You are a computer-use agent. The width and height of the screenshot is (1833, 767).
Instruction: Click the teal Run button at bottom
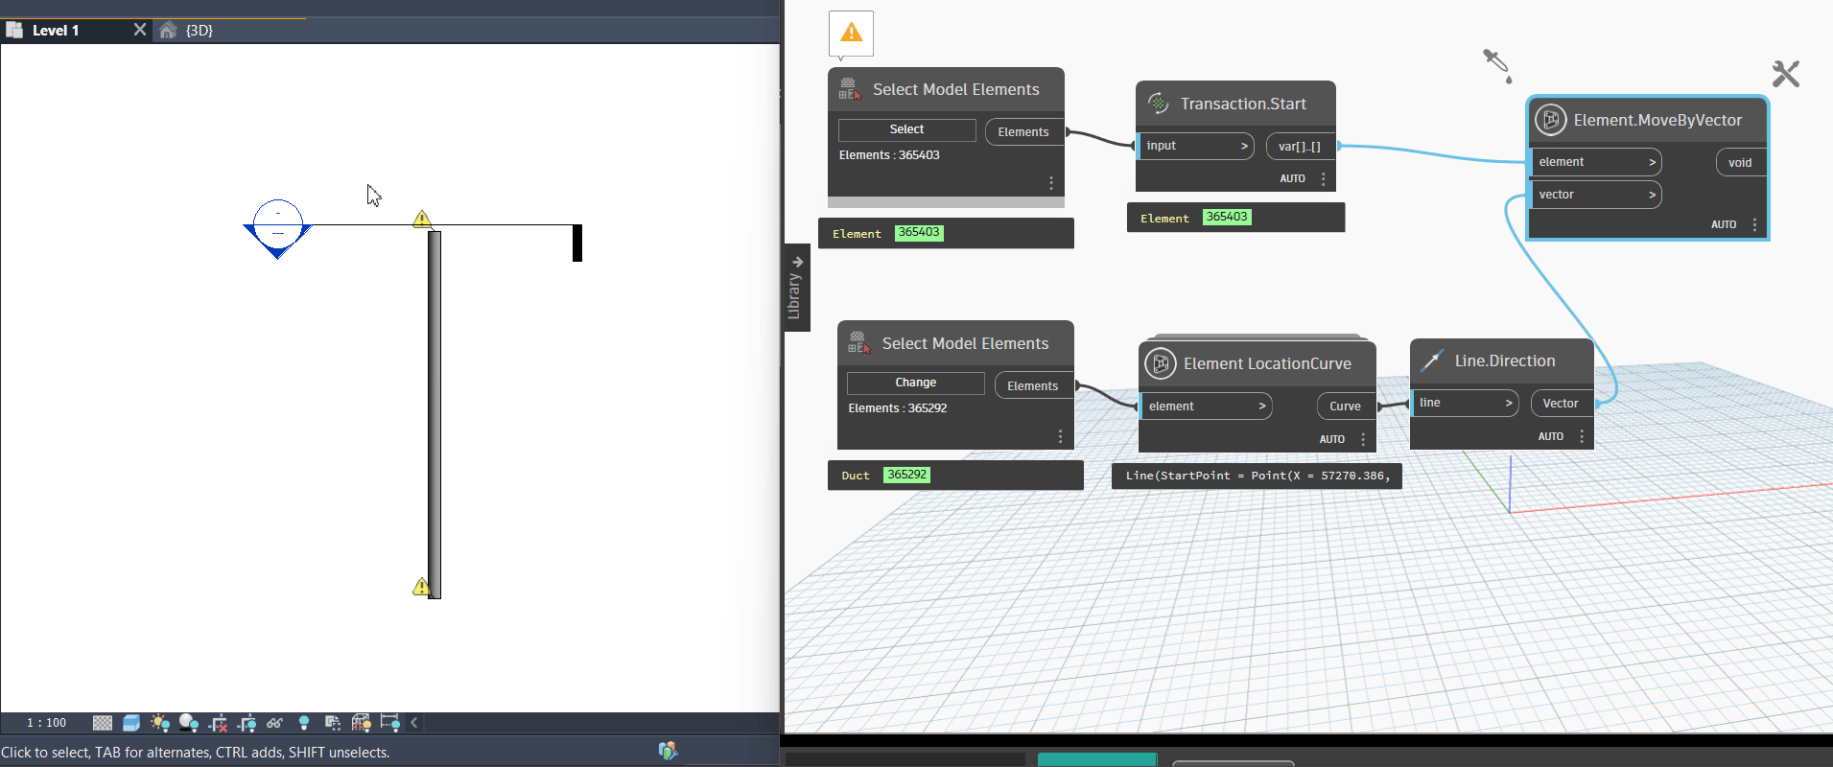[x=1097, y=760]
